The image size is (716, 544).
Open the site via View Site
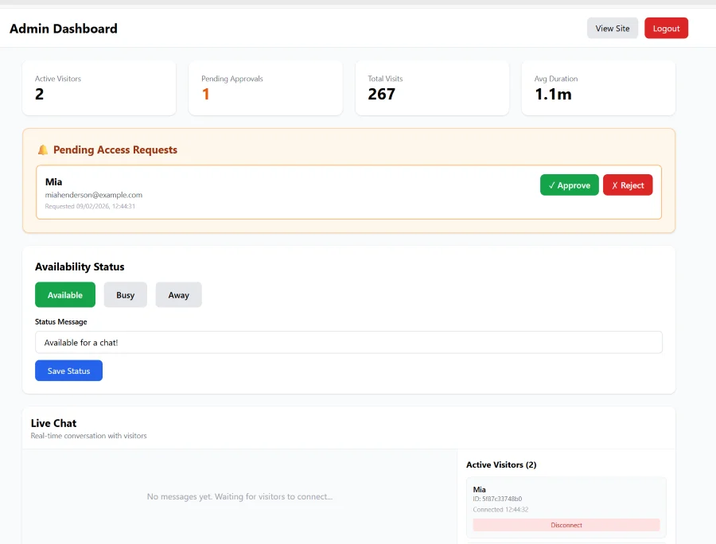click(x=613, y=28)
